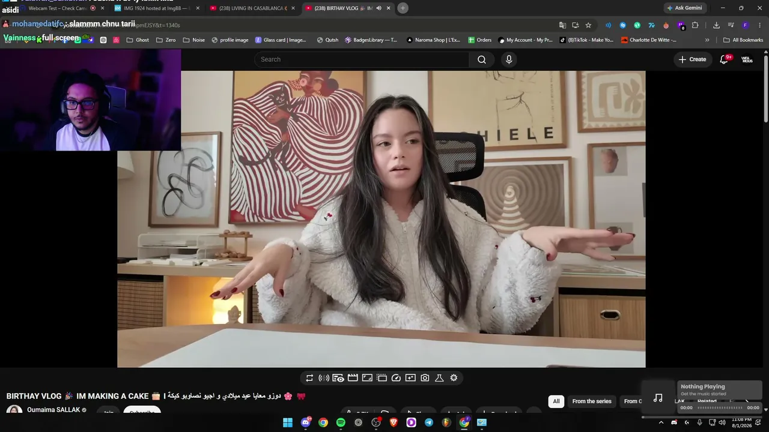Viewport: 769px width, 432px height.
Task: Open the BadgesLibrary bookmark
Action: coord(371,40)
